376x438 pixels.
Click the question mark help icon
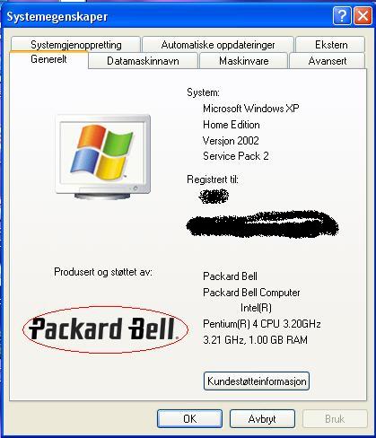[342, 15]
